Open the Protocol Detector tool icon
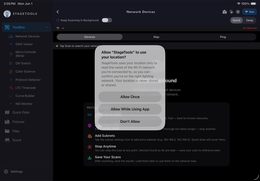Viewport: 260px width, 181px height. pos(11,80)
